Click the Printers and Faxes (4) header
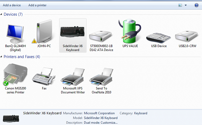Image resolution: width=202 pixels, height=125 pixels. click(22, 56)
